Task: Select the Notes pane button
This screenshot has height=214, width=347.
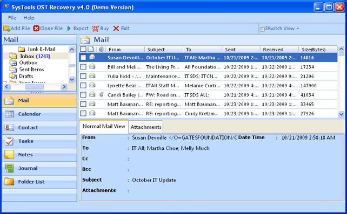Action: [39, 155]
